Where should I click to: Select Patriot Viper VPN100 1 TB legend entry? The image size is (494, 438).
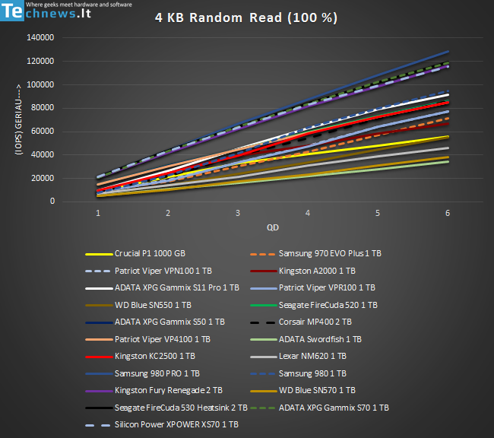[148, 271]
